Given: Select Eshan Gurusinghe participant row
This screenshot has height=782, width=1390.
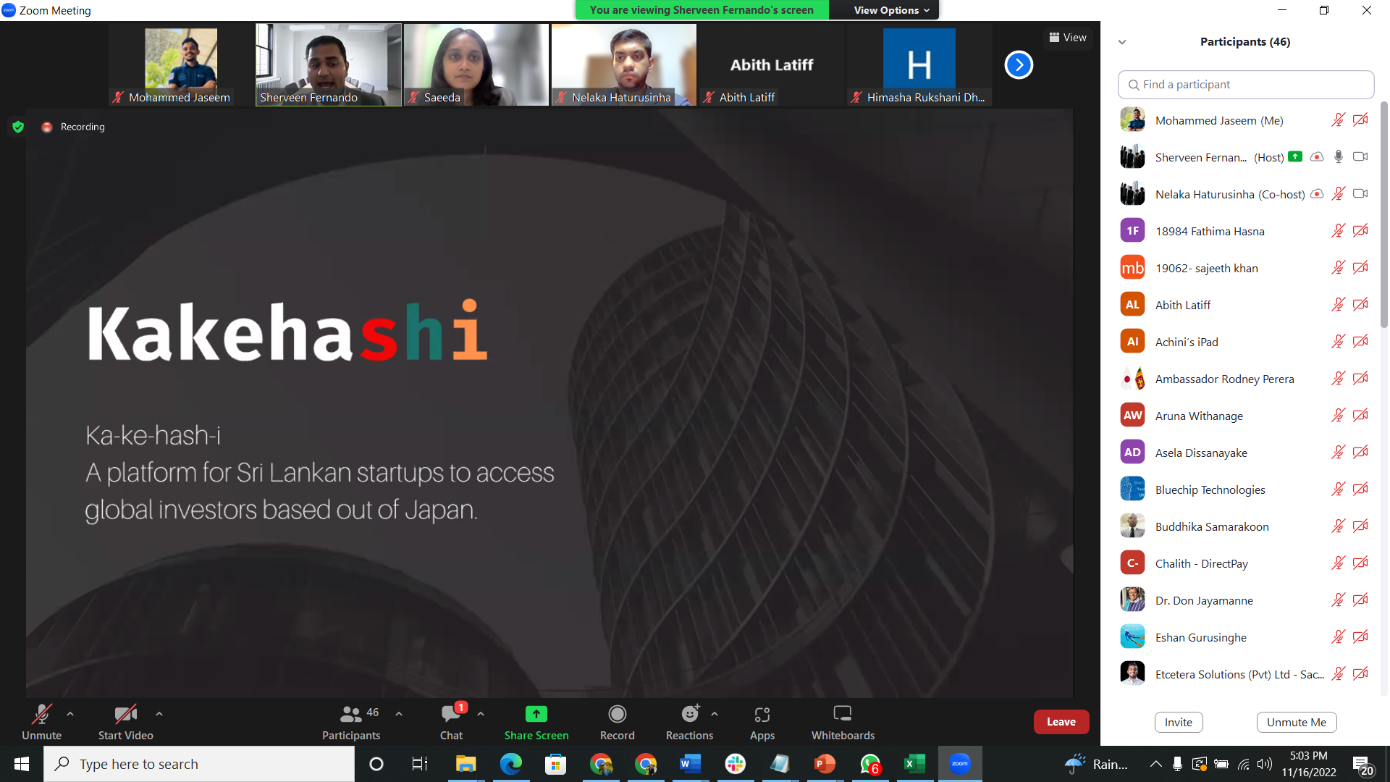Looking at the screenshot, I should 1245,637.
